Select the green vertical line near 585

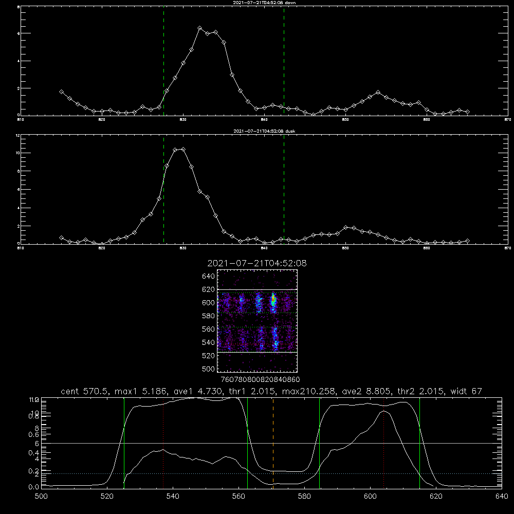point(320,443)
